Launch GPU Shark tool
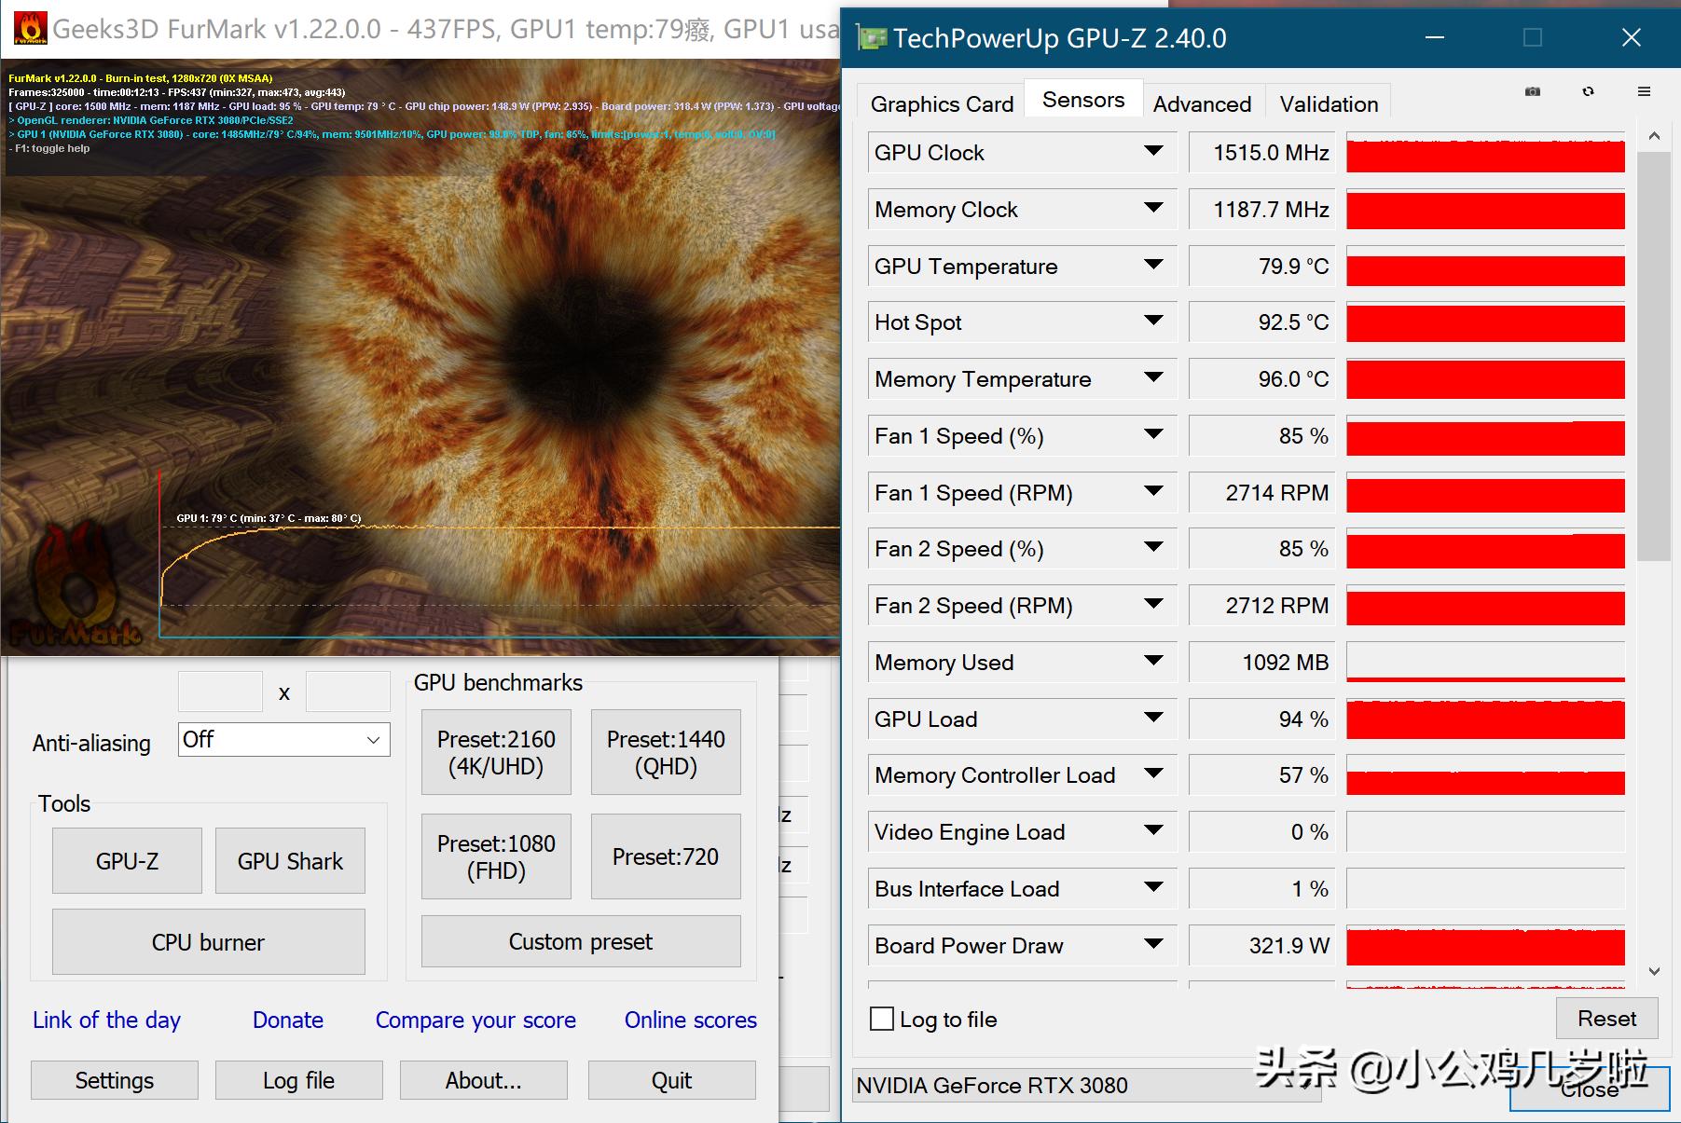This screenshot has width=1681, height=1123. [290, 861]
